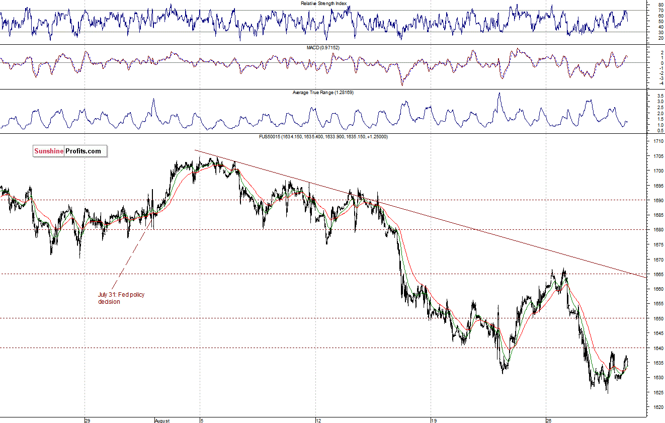Viewport: 665px width, 423px height.
Task: Click the 1665 price axis label
Action: tap(658, 274)
